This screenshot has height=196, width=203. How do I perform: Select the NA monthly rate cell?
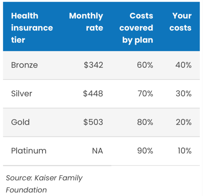pos(97,151)
